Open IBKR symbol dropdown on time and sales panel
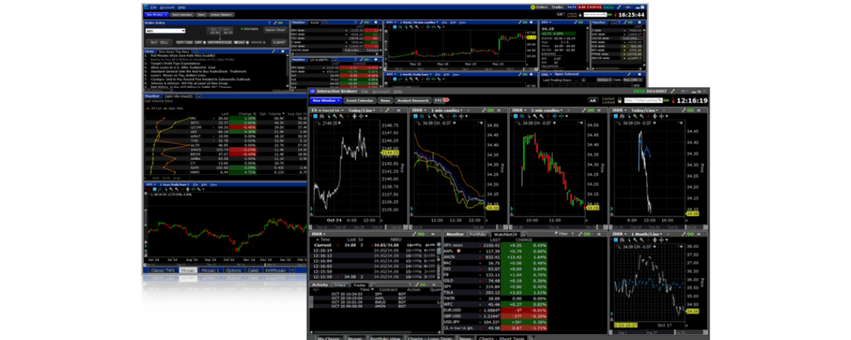Image resolution: width=851 pixels, height=340 pixels. point(318,233)
